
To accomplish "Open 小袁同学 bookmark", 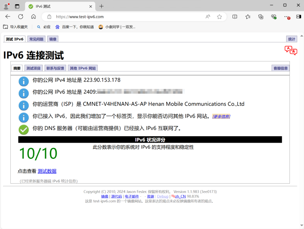I will click(117, 27).
